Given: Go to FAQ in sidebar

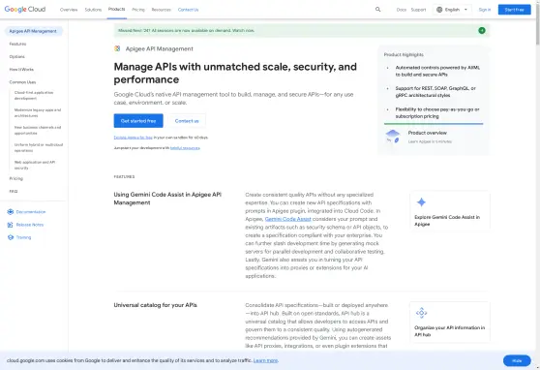Looking at the screenshot, I should (x=14, y=191).
